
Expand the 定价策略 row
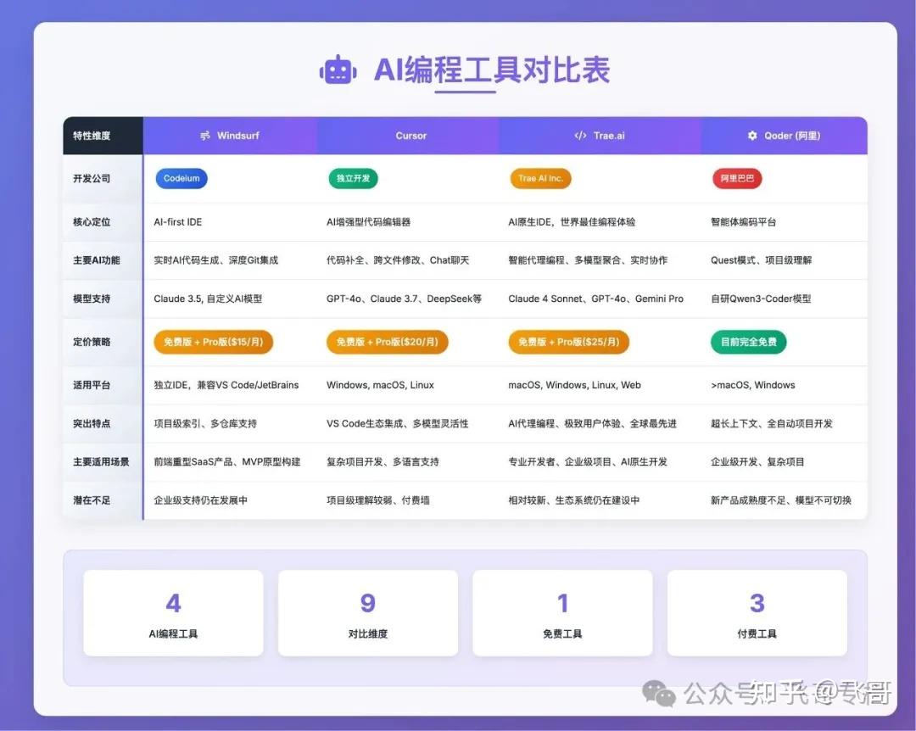(92, 341)
